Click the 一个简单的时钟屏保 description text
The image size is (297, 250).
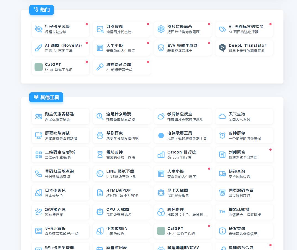click(x=245, y=139)
